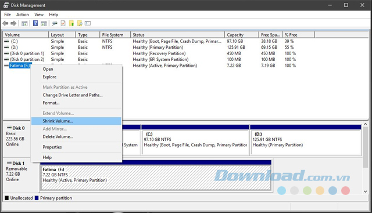The width and height of the screenshot is (372, 213).
Task: Click the 7.19 GB free space cell
Action: 268,66
